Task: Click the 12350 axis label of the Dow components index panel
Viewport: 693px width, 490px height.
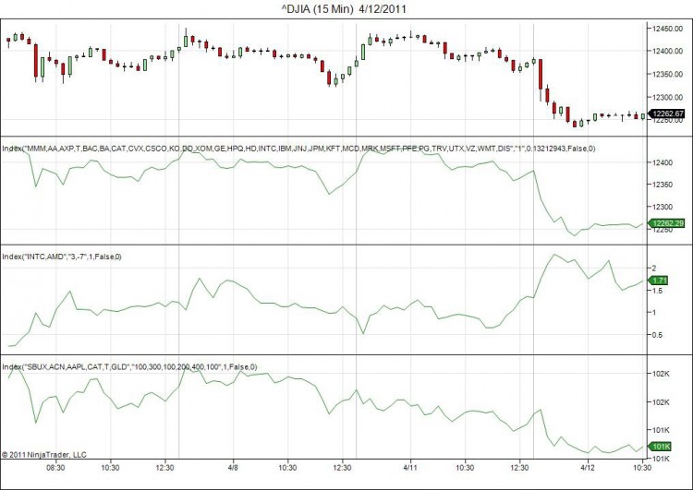Action: point(663,185)
